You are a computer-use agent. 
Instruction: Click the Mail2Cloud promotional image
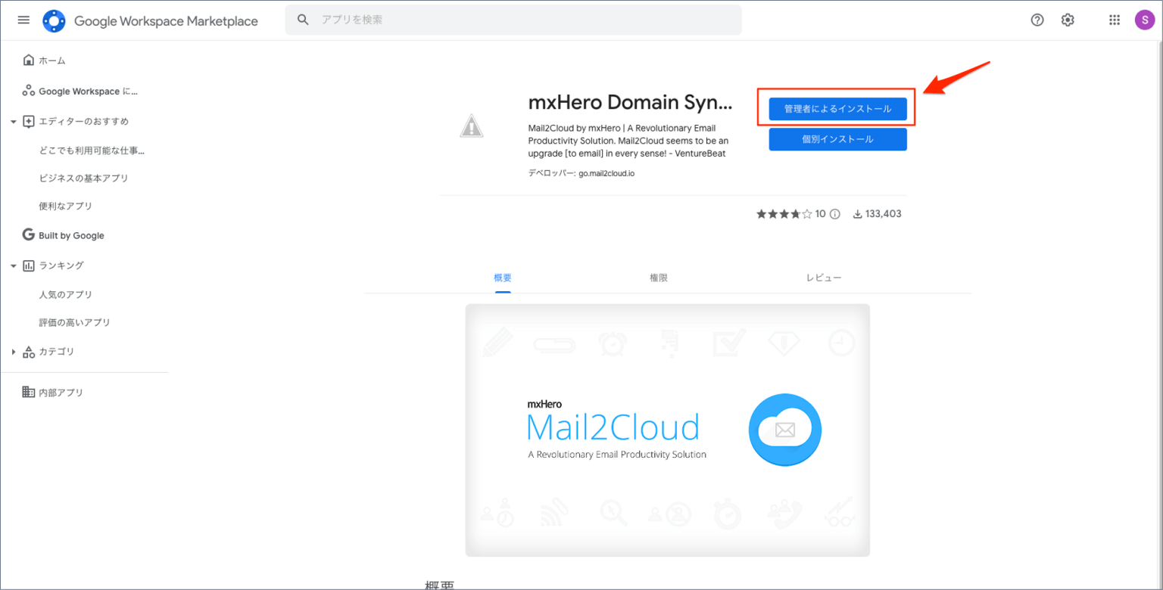[x=667, y=430]
